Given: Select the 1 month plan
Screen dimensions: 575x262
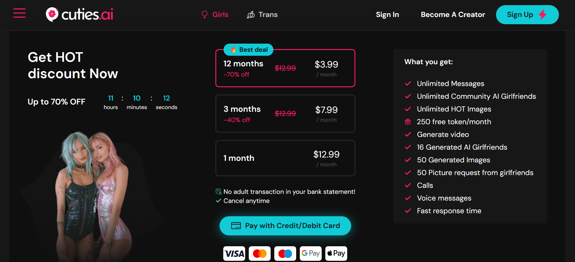Looking at the screenshot, I should coord(285,158).
